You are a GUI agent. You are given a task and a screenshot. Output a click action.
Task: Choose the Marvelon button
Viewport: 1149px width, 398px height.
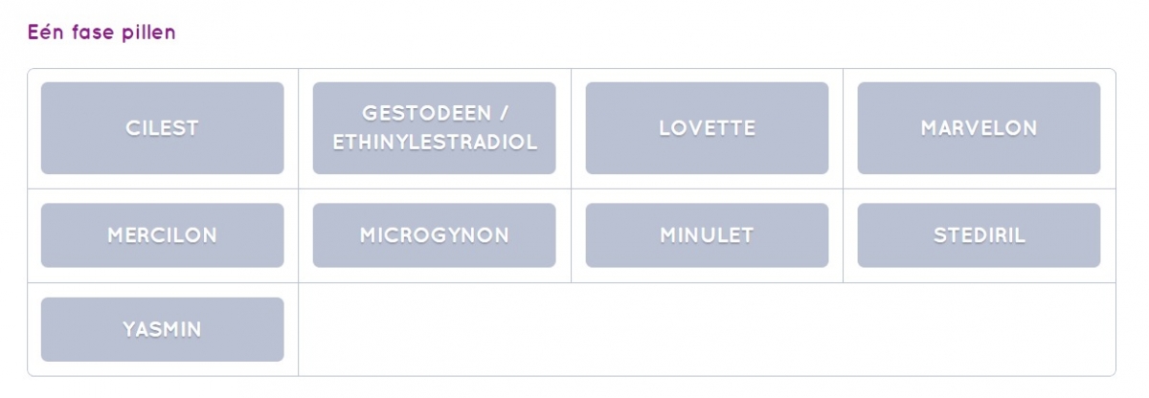coord(979,128)
